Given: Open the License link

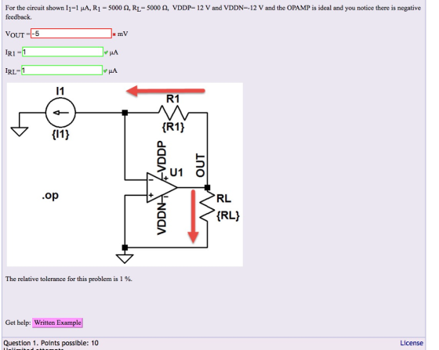Looking at the screenshot, I should point(412,343).
